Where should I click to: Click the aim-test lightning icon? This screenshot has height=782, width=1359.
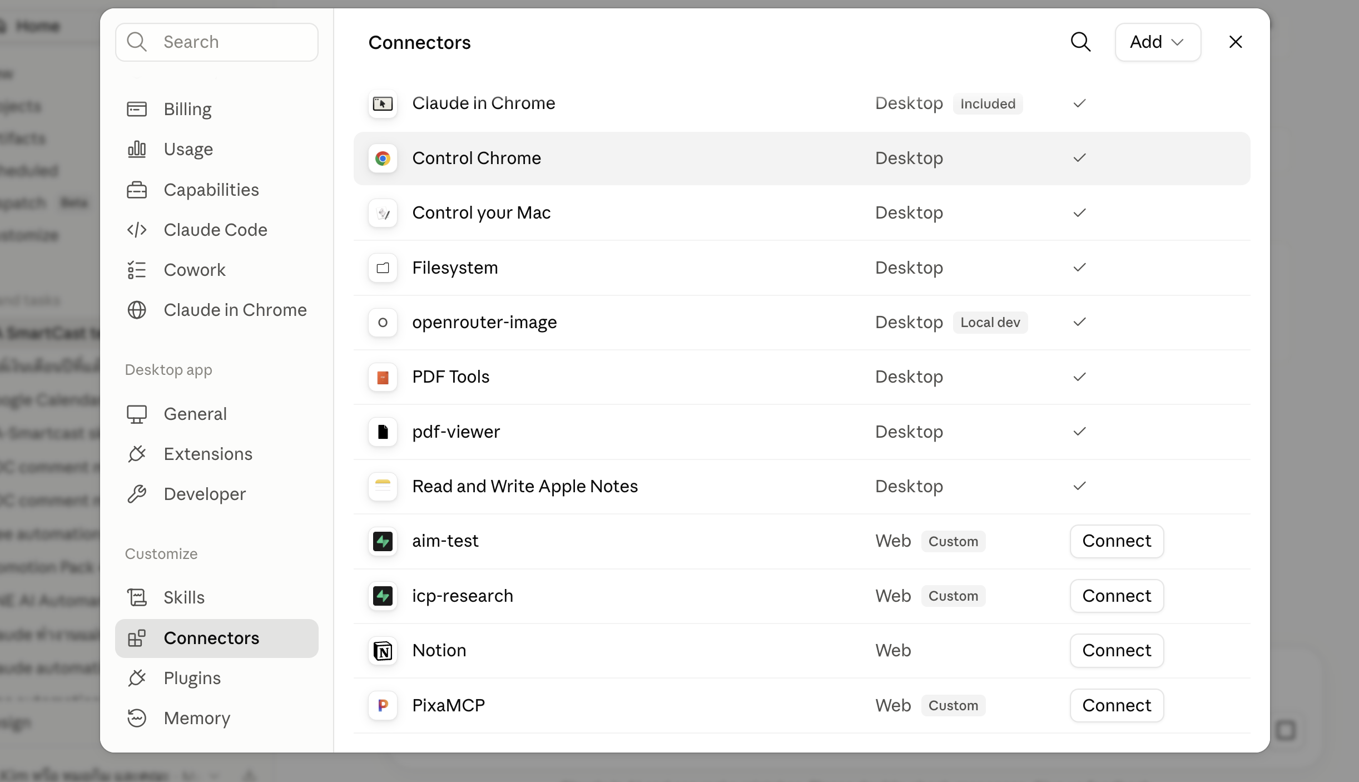[x=383, y=541]
